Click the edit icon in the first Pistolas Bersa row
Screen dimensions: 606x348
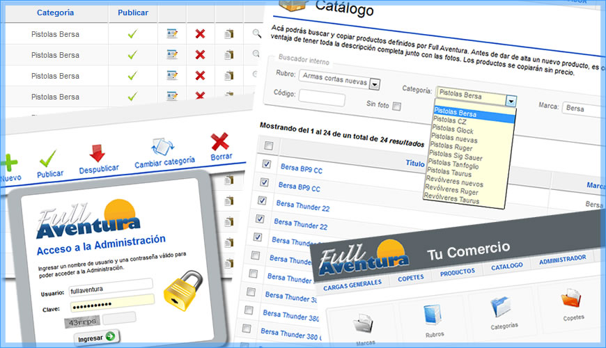(172, 33)
